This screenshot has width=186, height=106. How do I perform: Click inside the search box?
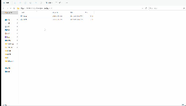166,8
